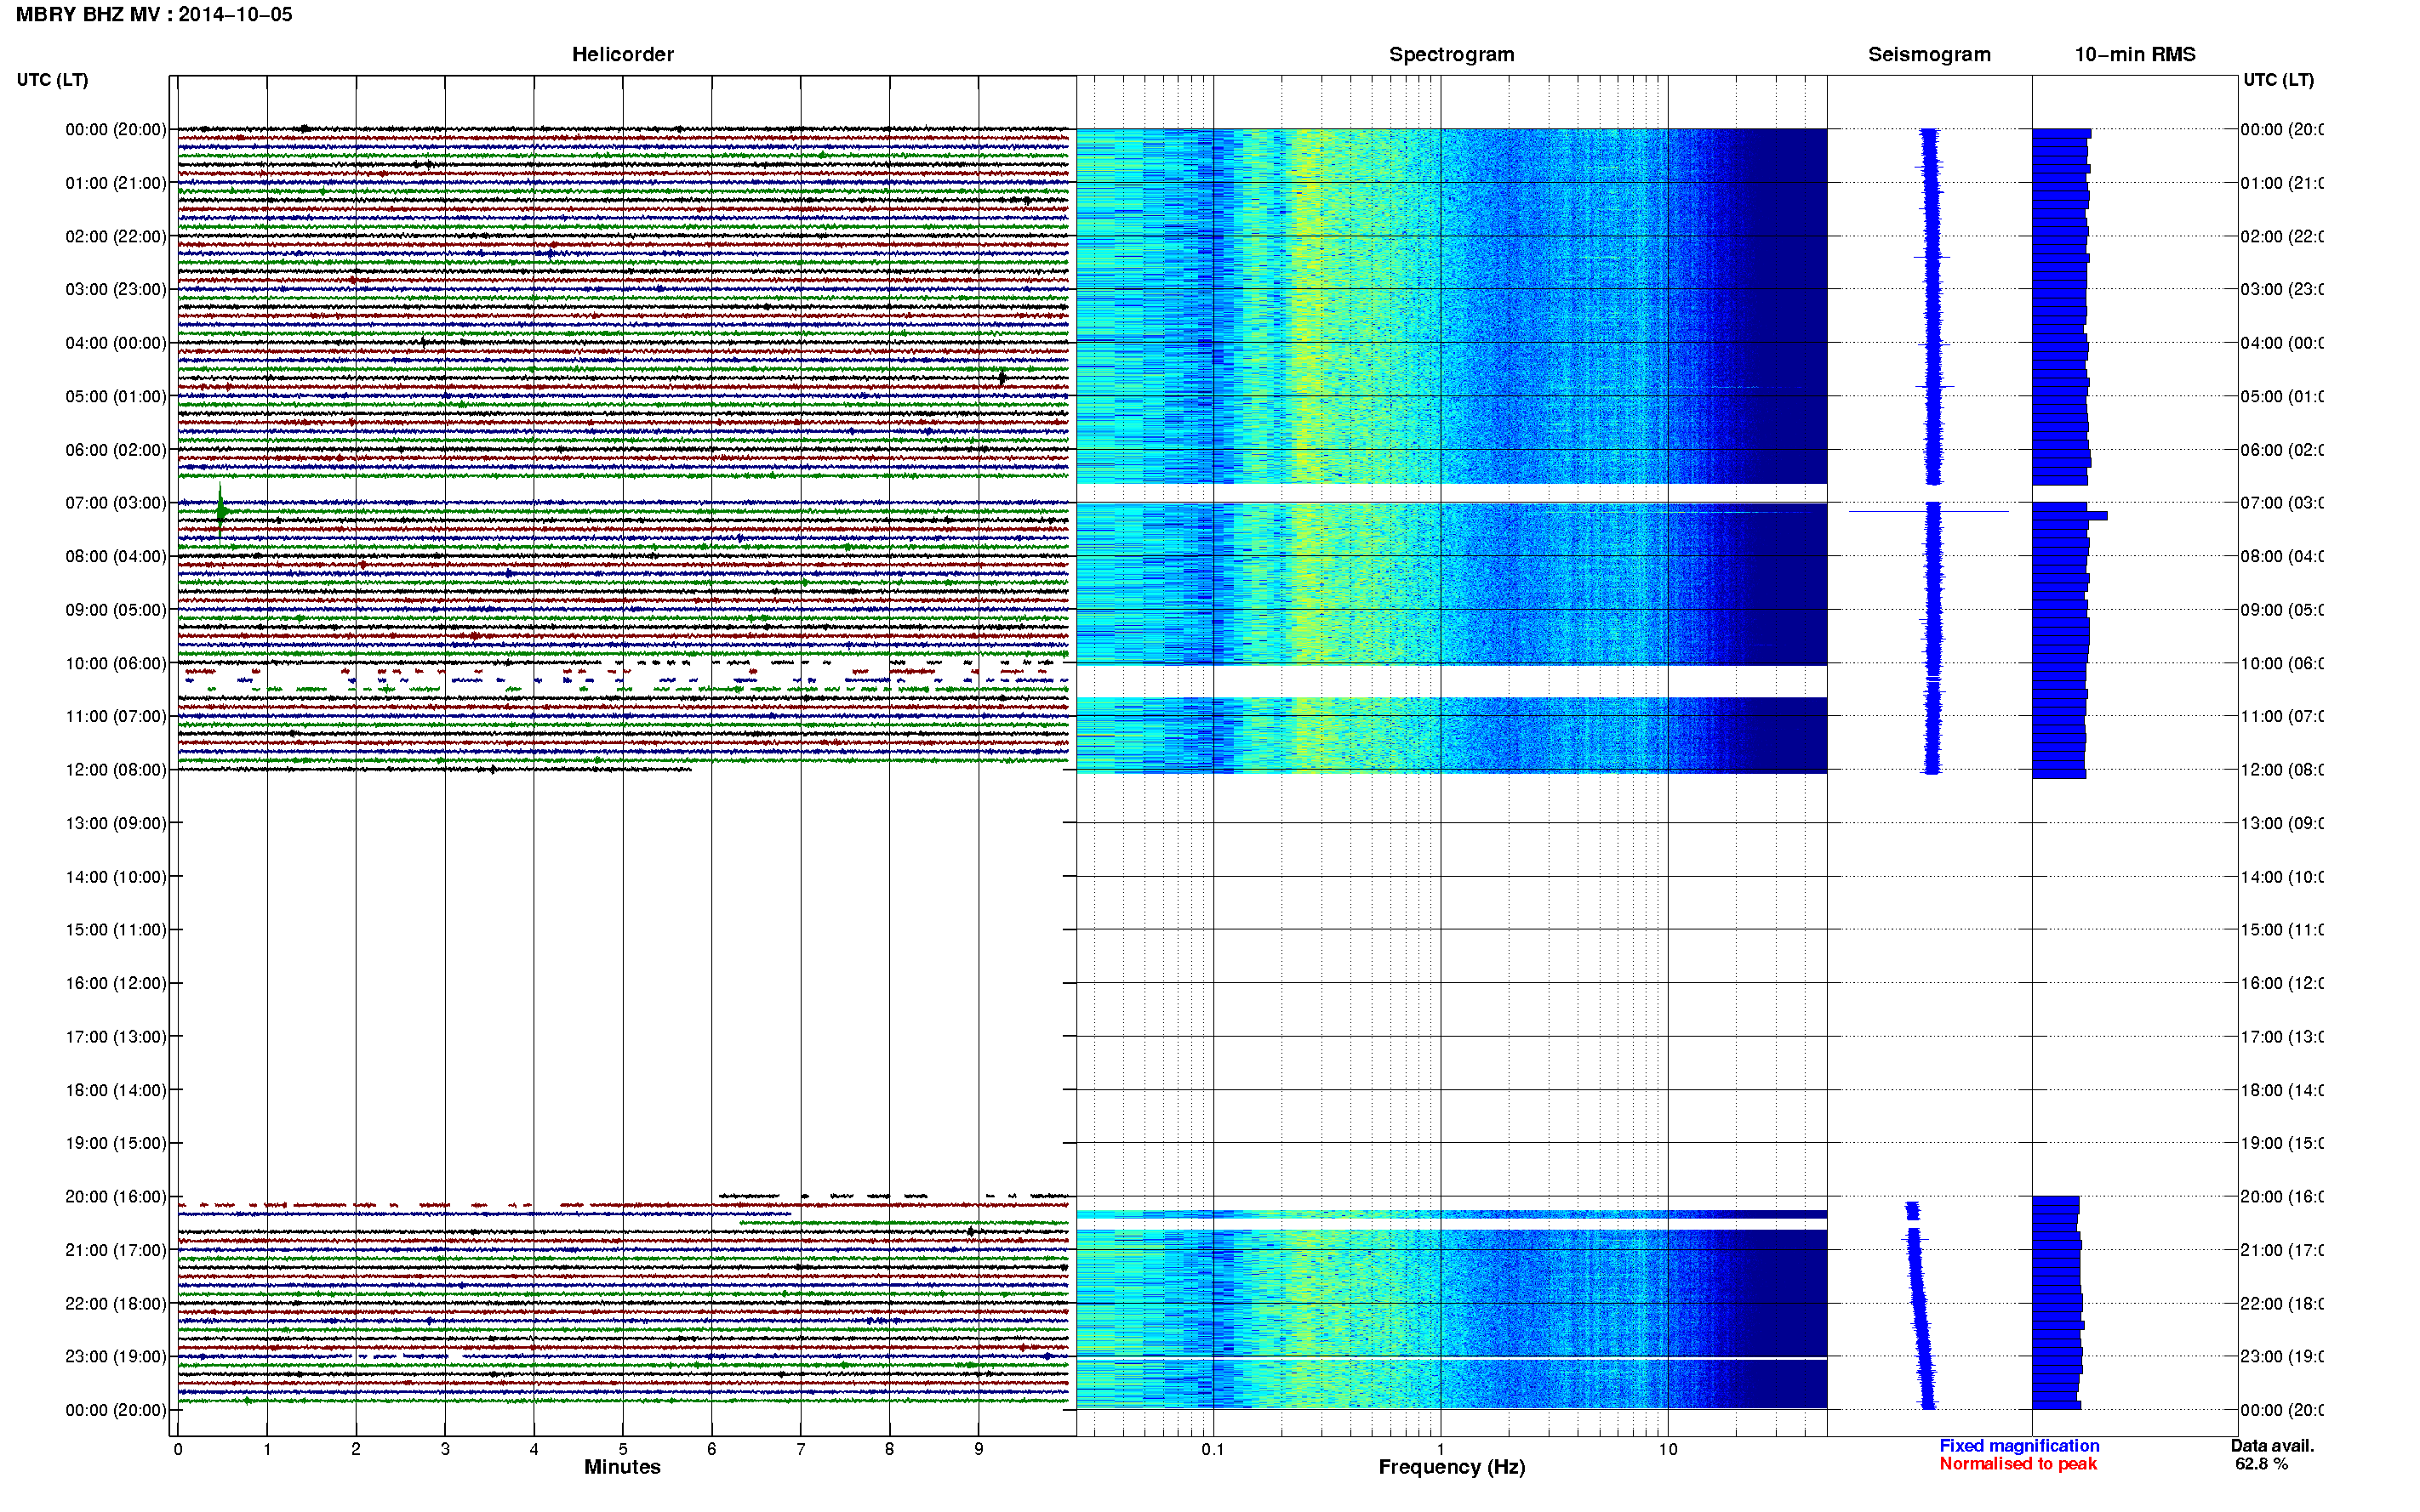Click the '00:00 (20:00)' label at bottom left

pos(116,1410)
